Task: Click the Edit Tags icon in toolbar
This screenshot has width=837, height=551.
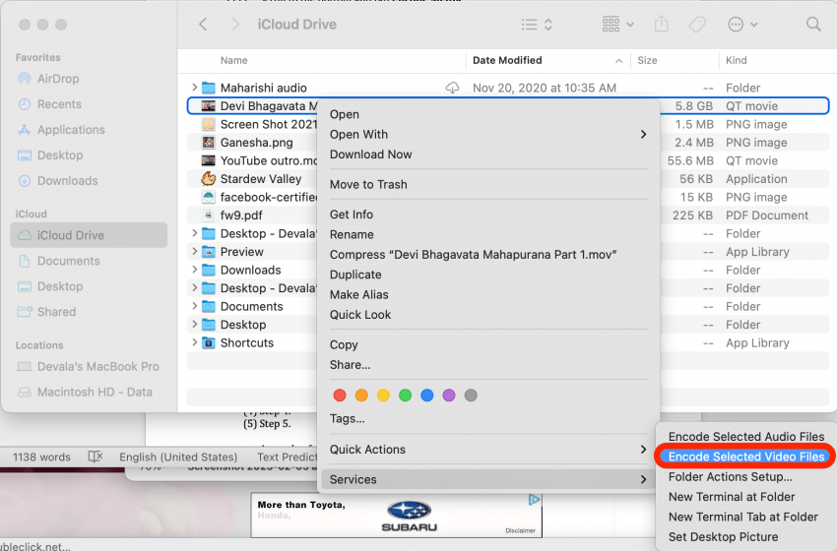Action: point(697,24)
